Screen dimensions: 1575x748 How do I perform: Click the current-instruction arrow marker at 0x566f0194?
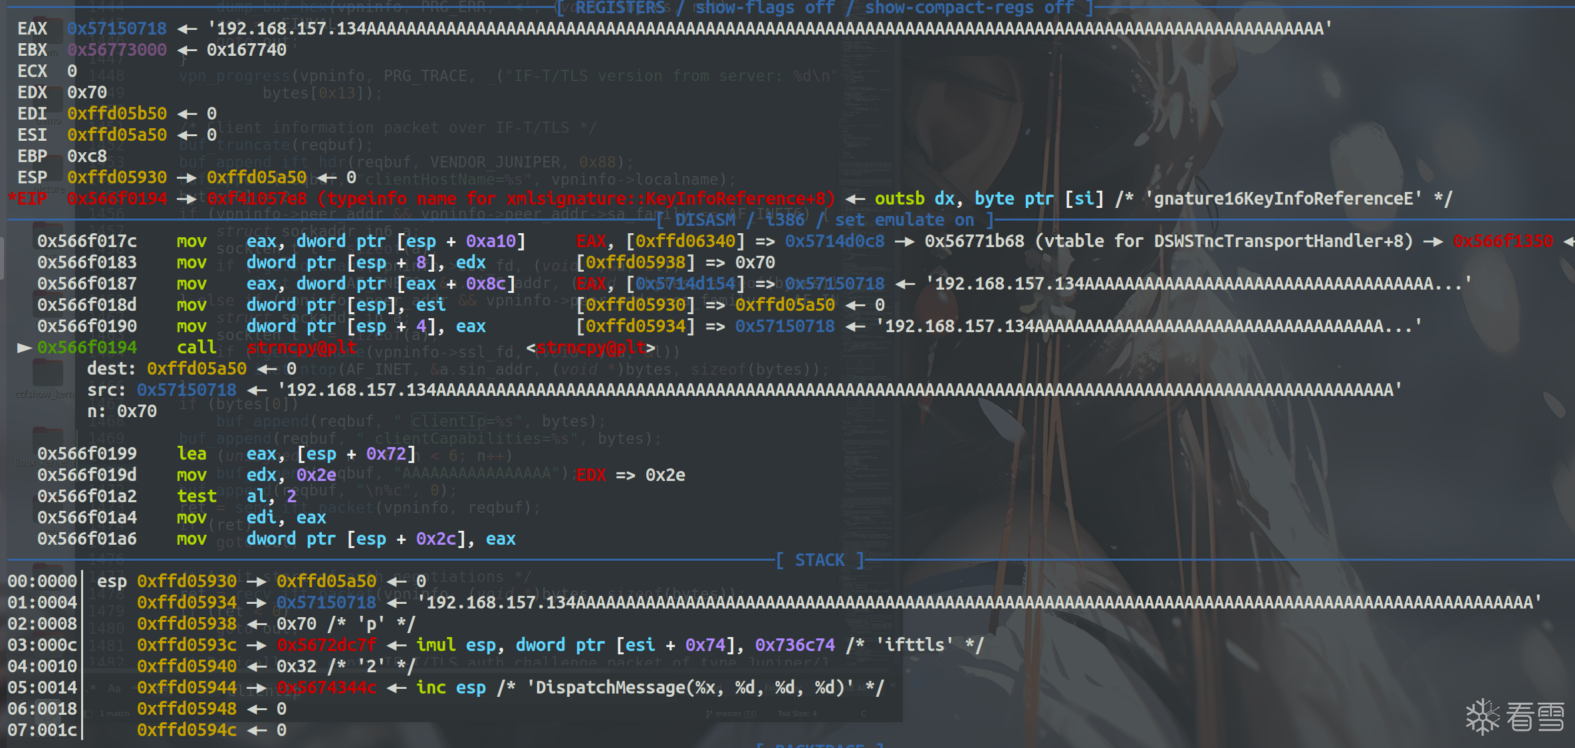tap(25, 347)
